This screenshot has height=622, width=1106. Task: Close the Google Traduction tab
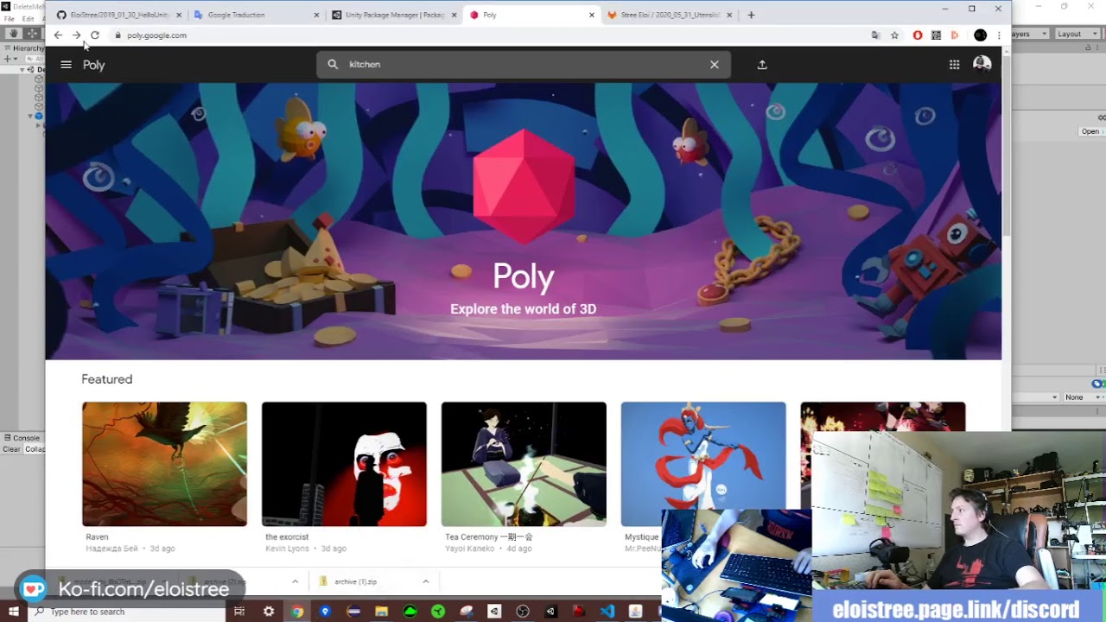pyautogui.click(x=316, y=15)
